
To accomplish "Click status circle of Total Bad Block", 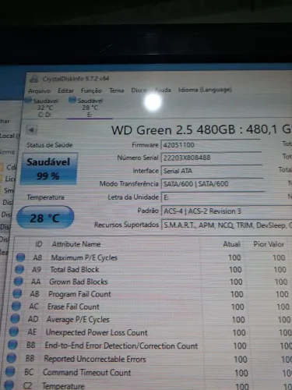I will [19, 269].
